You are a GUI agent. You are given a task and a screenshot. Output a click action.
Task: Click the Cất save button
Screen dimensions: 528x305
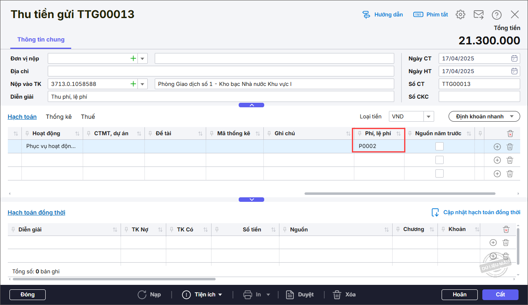click(500, 294)
